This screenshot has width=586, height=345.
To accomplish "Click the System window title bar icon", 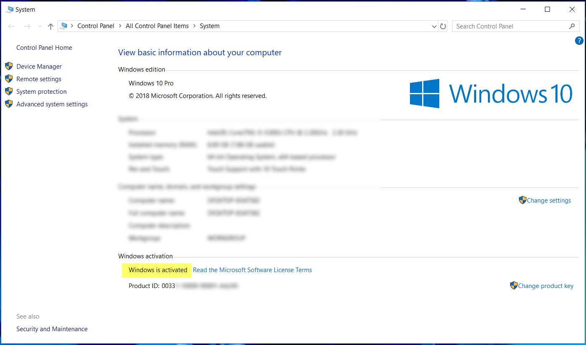I will point(10,9).
